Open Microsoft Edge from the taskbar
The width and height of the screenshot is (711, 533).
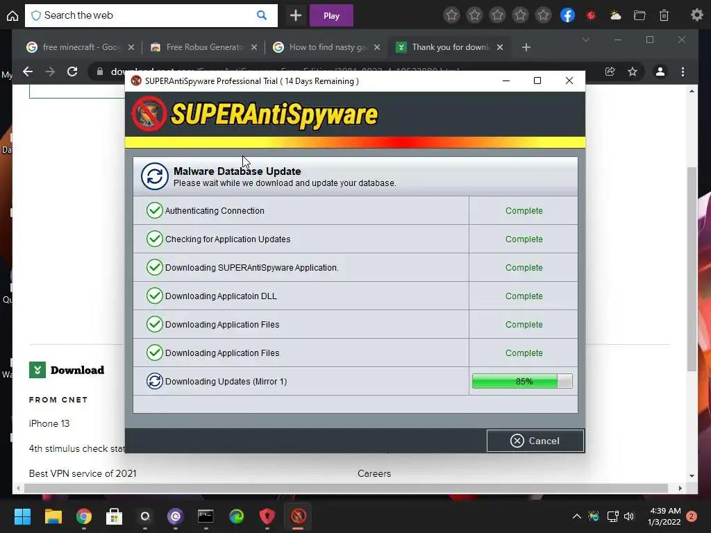pos(236,516)
